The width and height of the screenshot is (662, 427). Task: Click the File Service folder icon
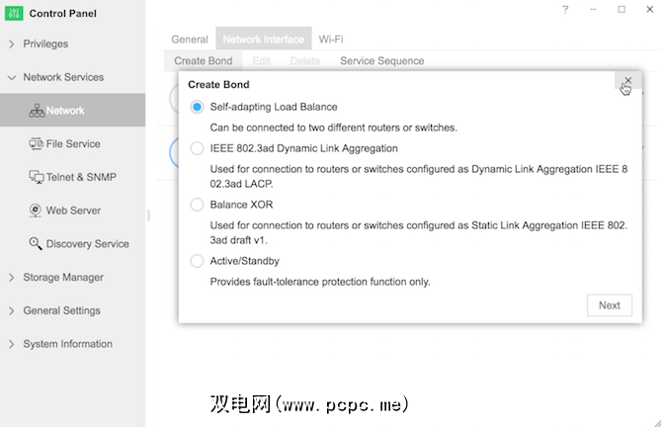click(x=37, y=144)
